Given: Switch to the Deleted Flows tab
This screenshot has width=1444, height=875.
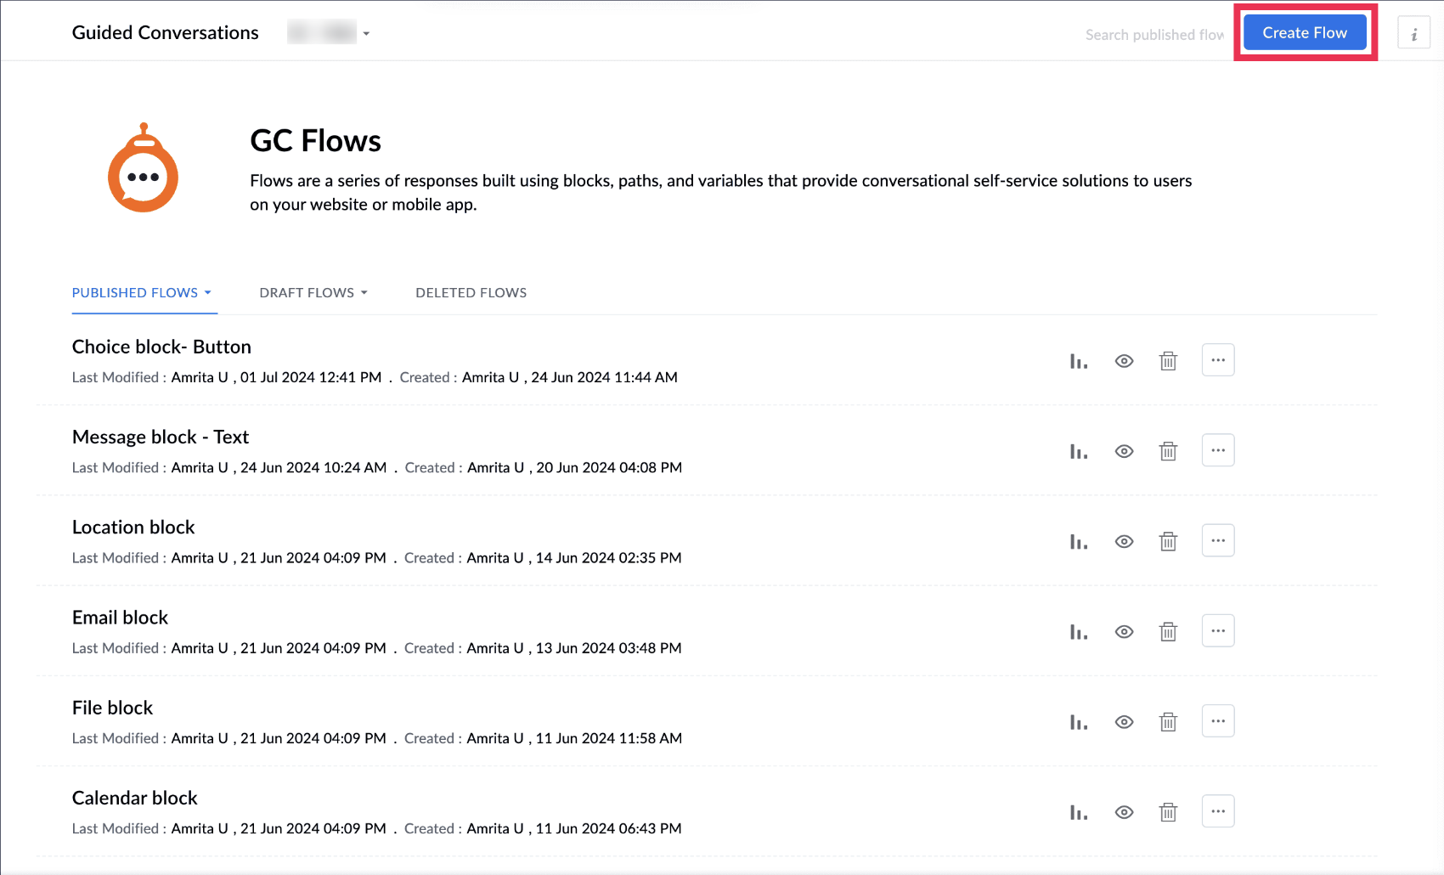Looking at the screenshot, I should [471, 293].
